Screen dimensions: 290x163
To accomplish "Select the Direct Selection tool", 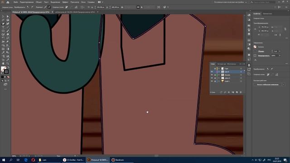I will (x=8, y=16).
